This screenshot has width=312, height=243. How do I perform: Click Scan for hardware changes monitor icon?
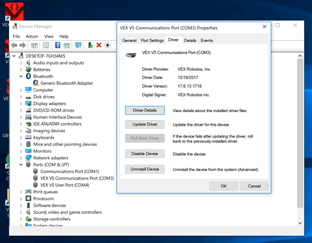pyautogui.click(x=78, y=45)
